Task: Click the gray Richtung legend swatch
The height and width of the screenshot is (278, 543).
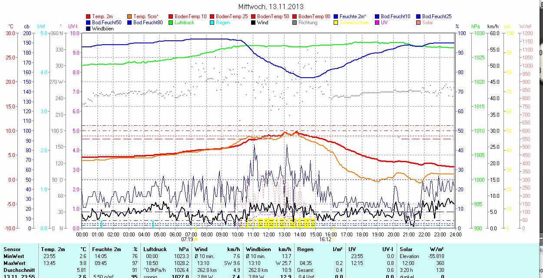Action: click(x=295, y=23)
